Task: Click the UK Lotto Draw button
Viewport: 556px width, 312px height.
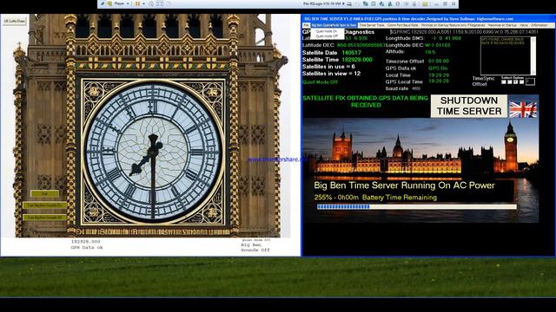Action: [15, 21]
